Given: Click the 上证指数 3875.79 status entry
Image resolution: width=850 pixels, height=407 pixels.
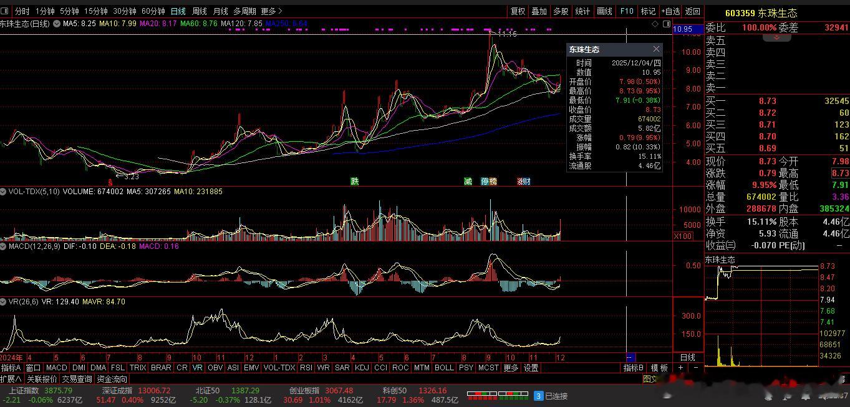Looking at the screenshot, I should click(x=41, y=390).
